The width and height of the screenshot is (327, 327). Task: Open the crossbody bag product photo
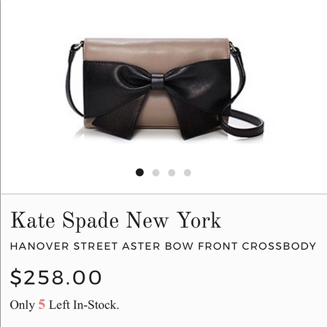pyautogui.click(x=165, y=89)
